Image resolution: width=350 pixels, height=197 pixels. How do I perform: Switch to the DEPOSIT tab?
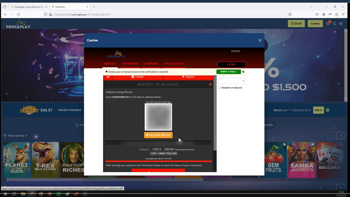tap(110, 64)
